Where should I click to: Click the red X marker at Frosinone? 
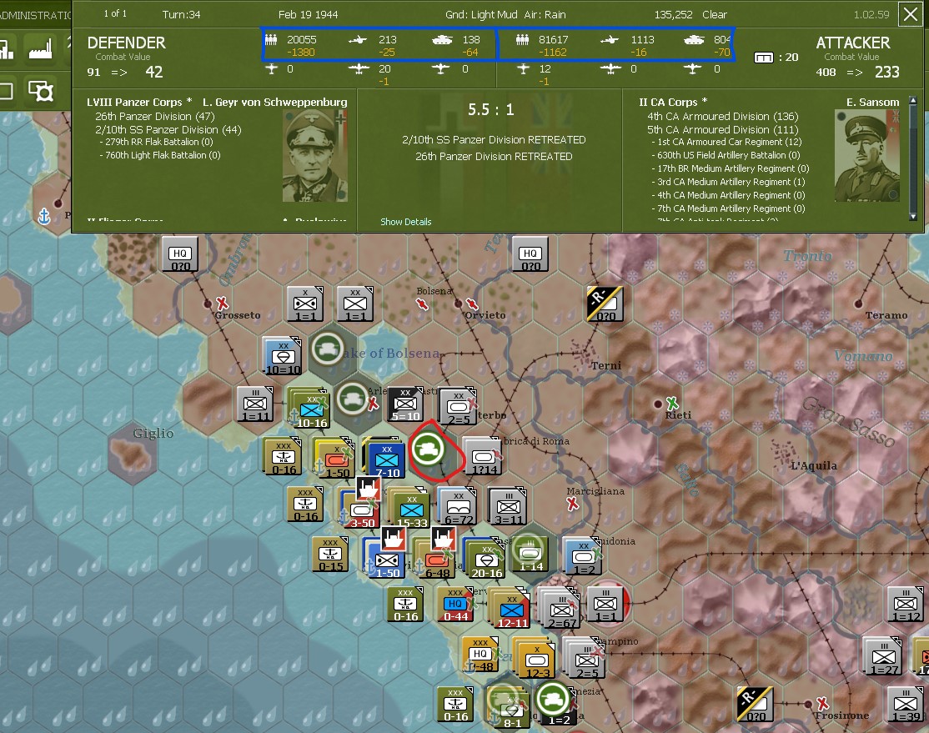pos(822,703)
